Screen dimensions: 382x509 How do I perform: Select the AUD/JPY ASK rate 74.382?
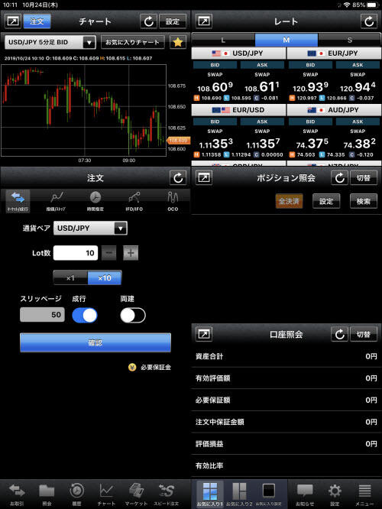click(x=359, y=144)
